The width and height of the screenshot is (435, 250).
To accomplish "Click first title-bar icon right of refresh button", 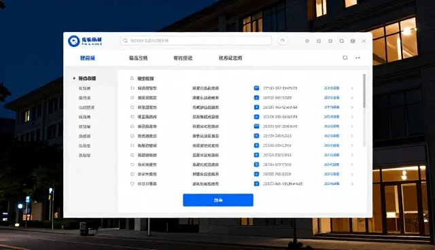I will point(307,41).
